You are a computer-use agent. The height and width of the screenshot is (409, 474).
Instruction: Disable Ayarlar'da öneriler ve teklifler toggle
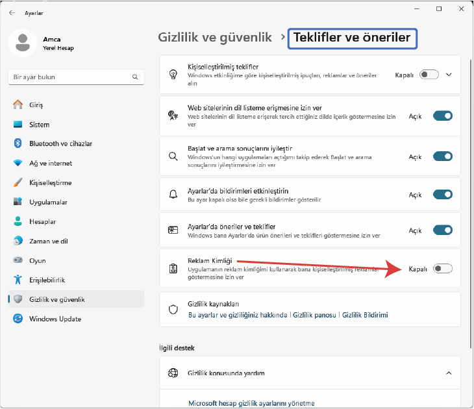click(x=443, y=230)
